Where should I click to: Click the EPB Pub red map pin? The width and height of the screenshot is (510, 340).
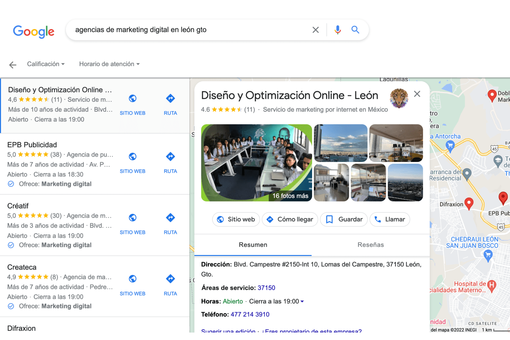pos(503,198)
